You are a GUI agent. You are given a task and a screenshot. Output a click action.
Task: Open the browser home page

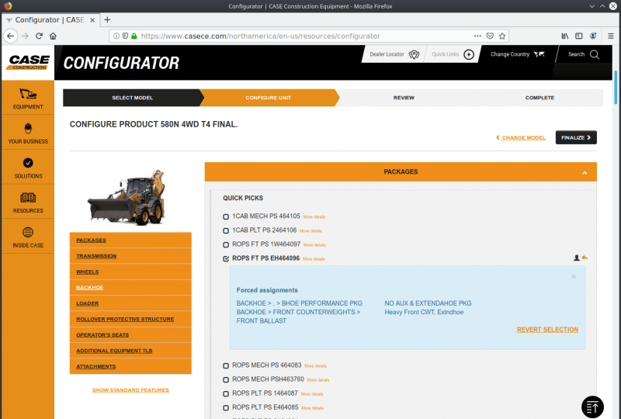click(x=53, y=36)
